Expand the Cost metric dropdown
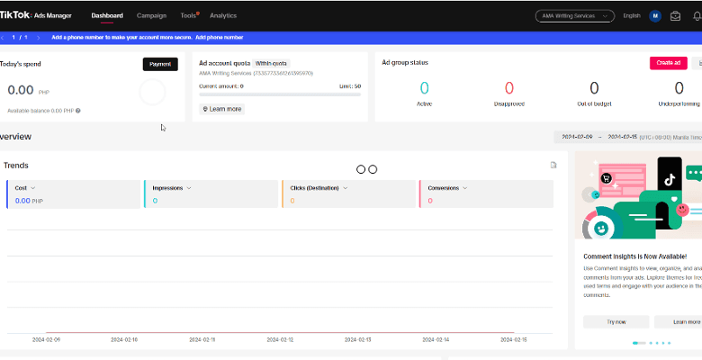The image size is (702, 360). (x=32, y=188)
